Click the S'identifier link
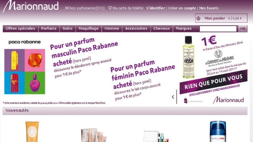 coord(156,8)
